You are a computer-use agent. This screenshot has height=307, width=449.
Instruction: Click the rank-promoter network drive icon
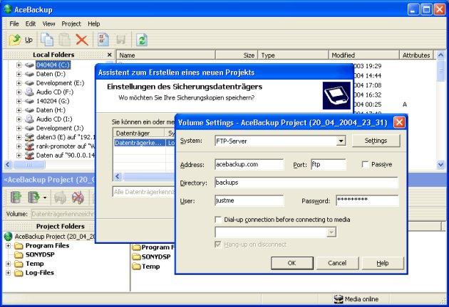(29, 146)
